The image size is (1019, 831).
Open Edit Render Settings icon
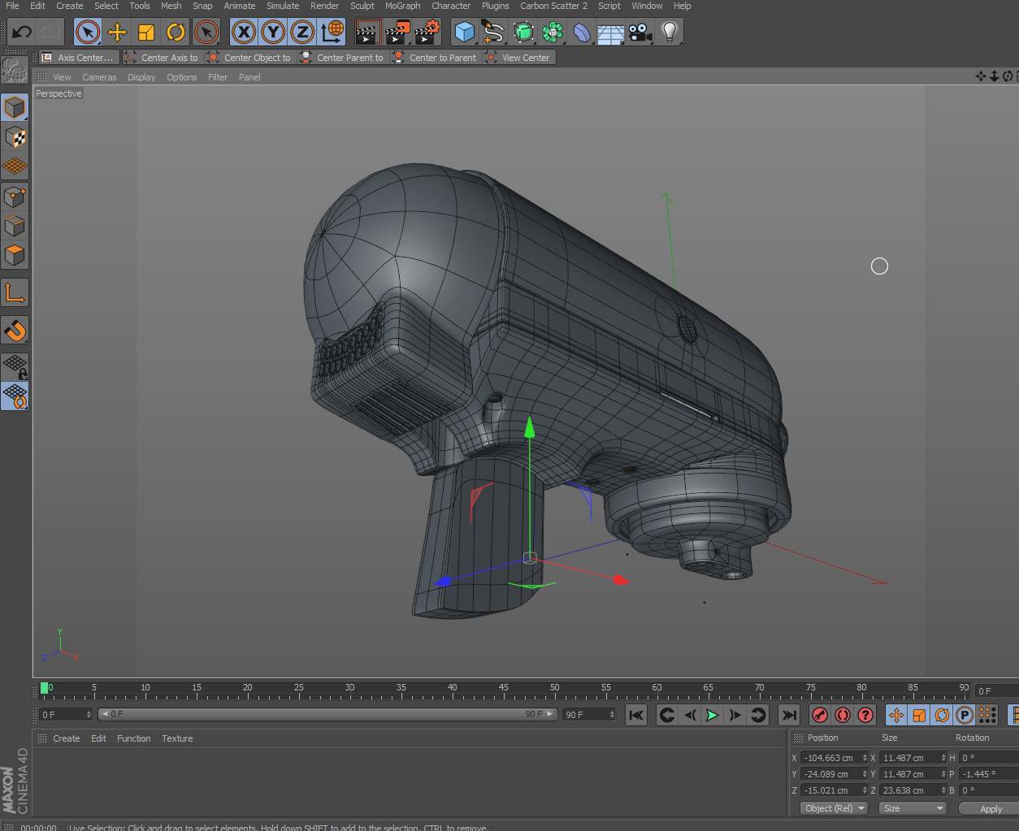[427, 32]
